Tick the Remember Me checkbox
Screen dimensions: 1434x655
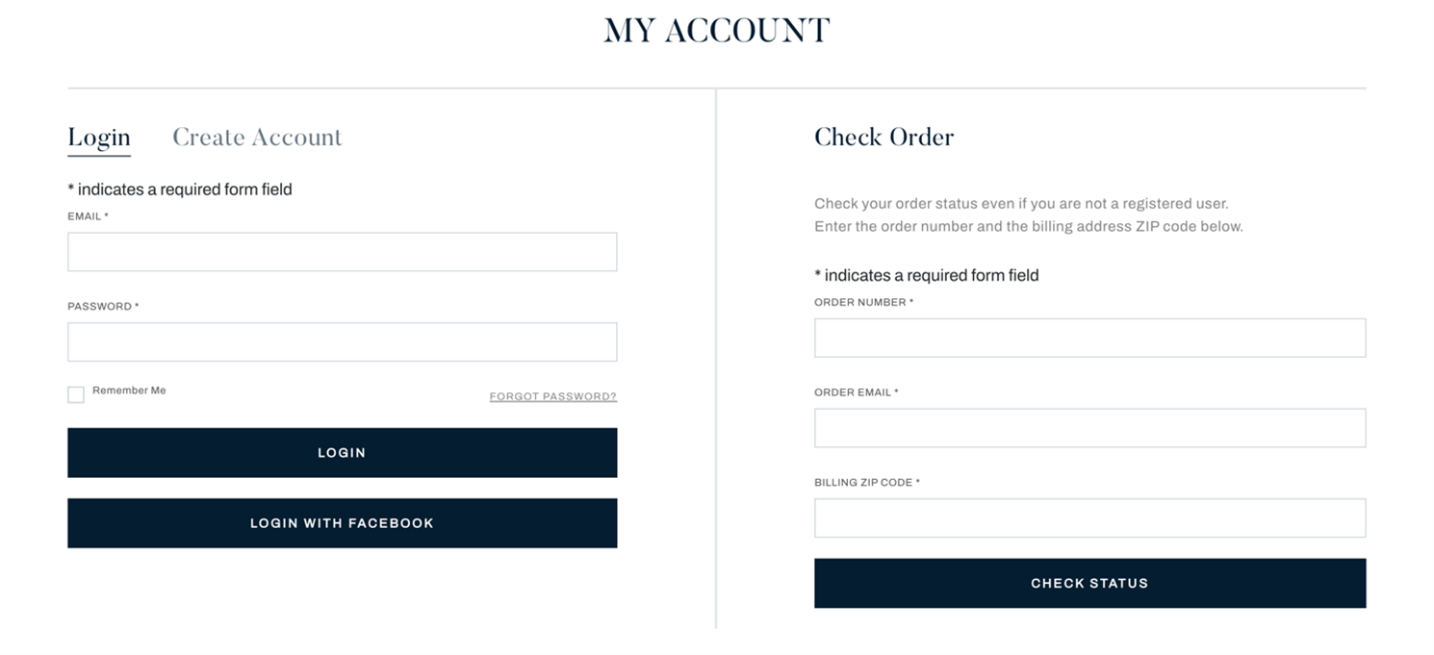coord(76,394)
